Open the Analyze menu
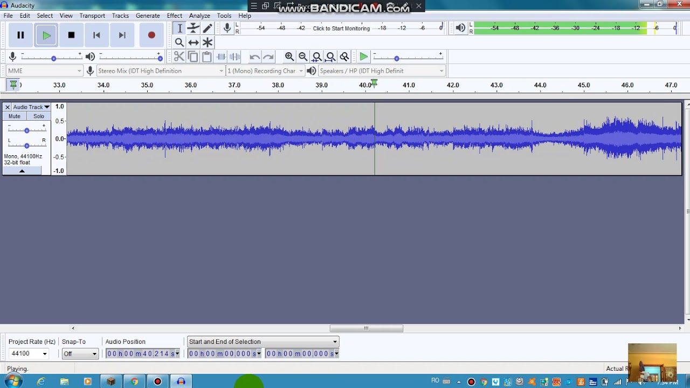690x388 pixels. 199,16
